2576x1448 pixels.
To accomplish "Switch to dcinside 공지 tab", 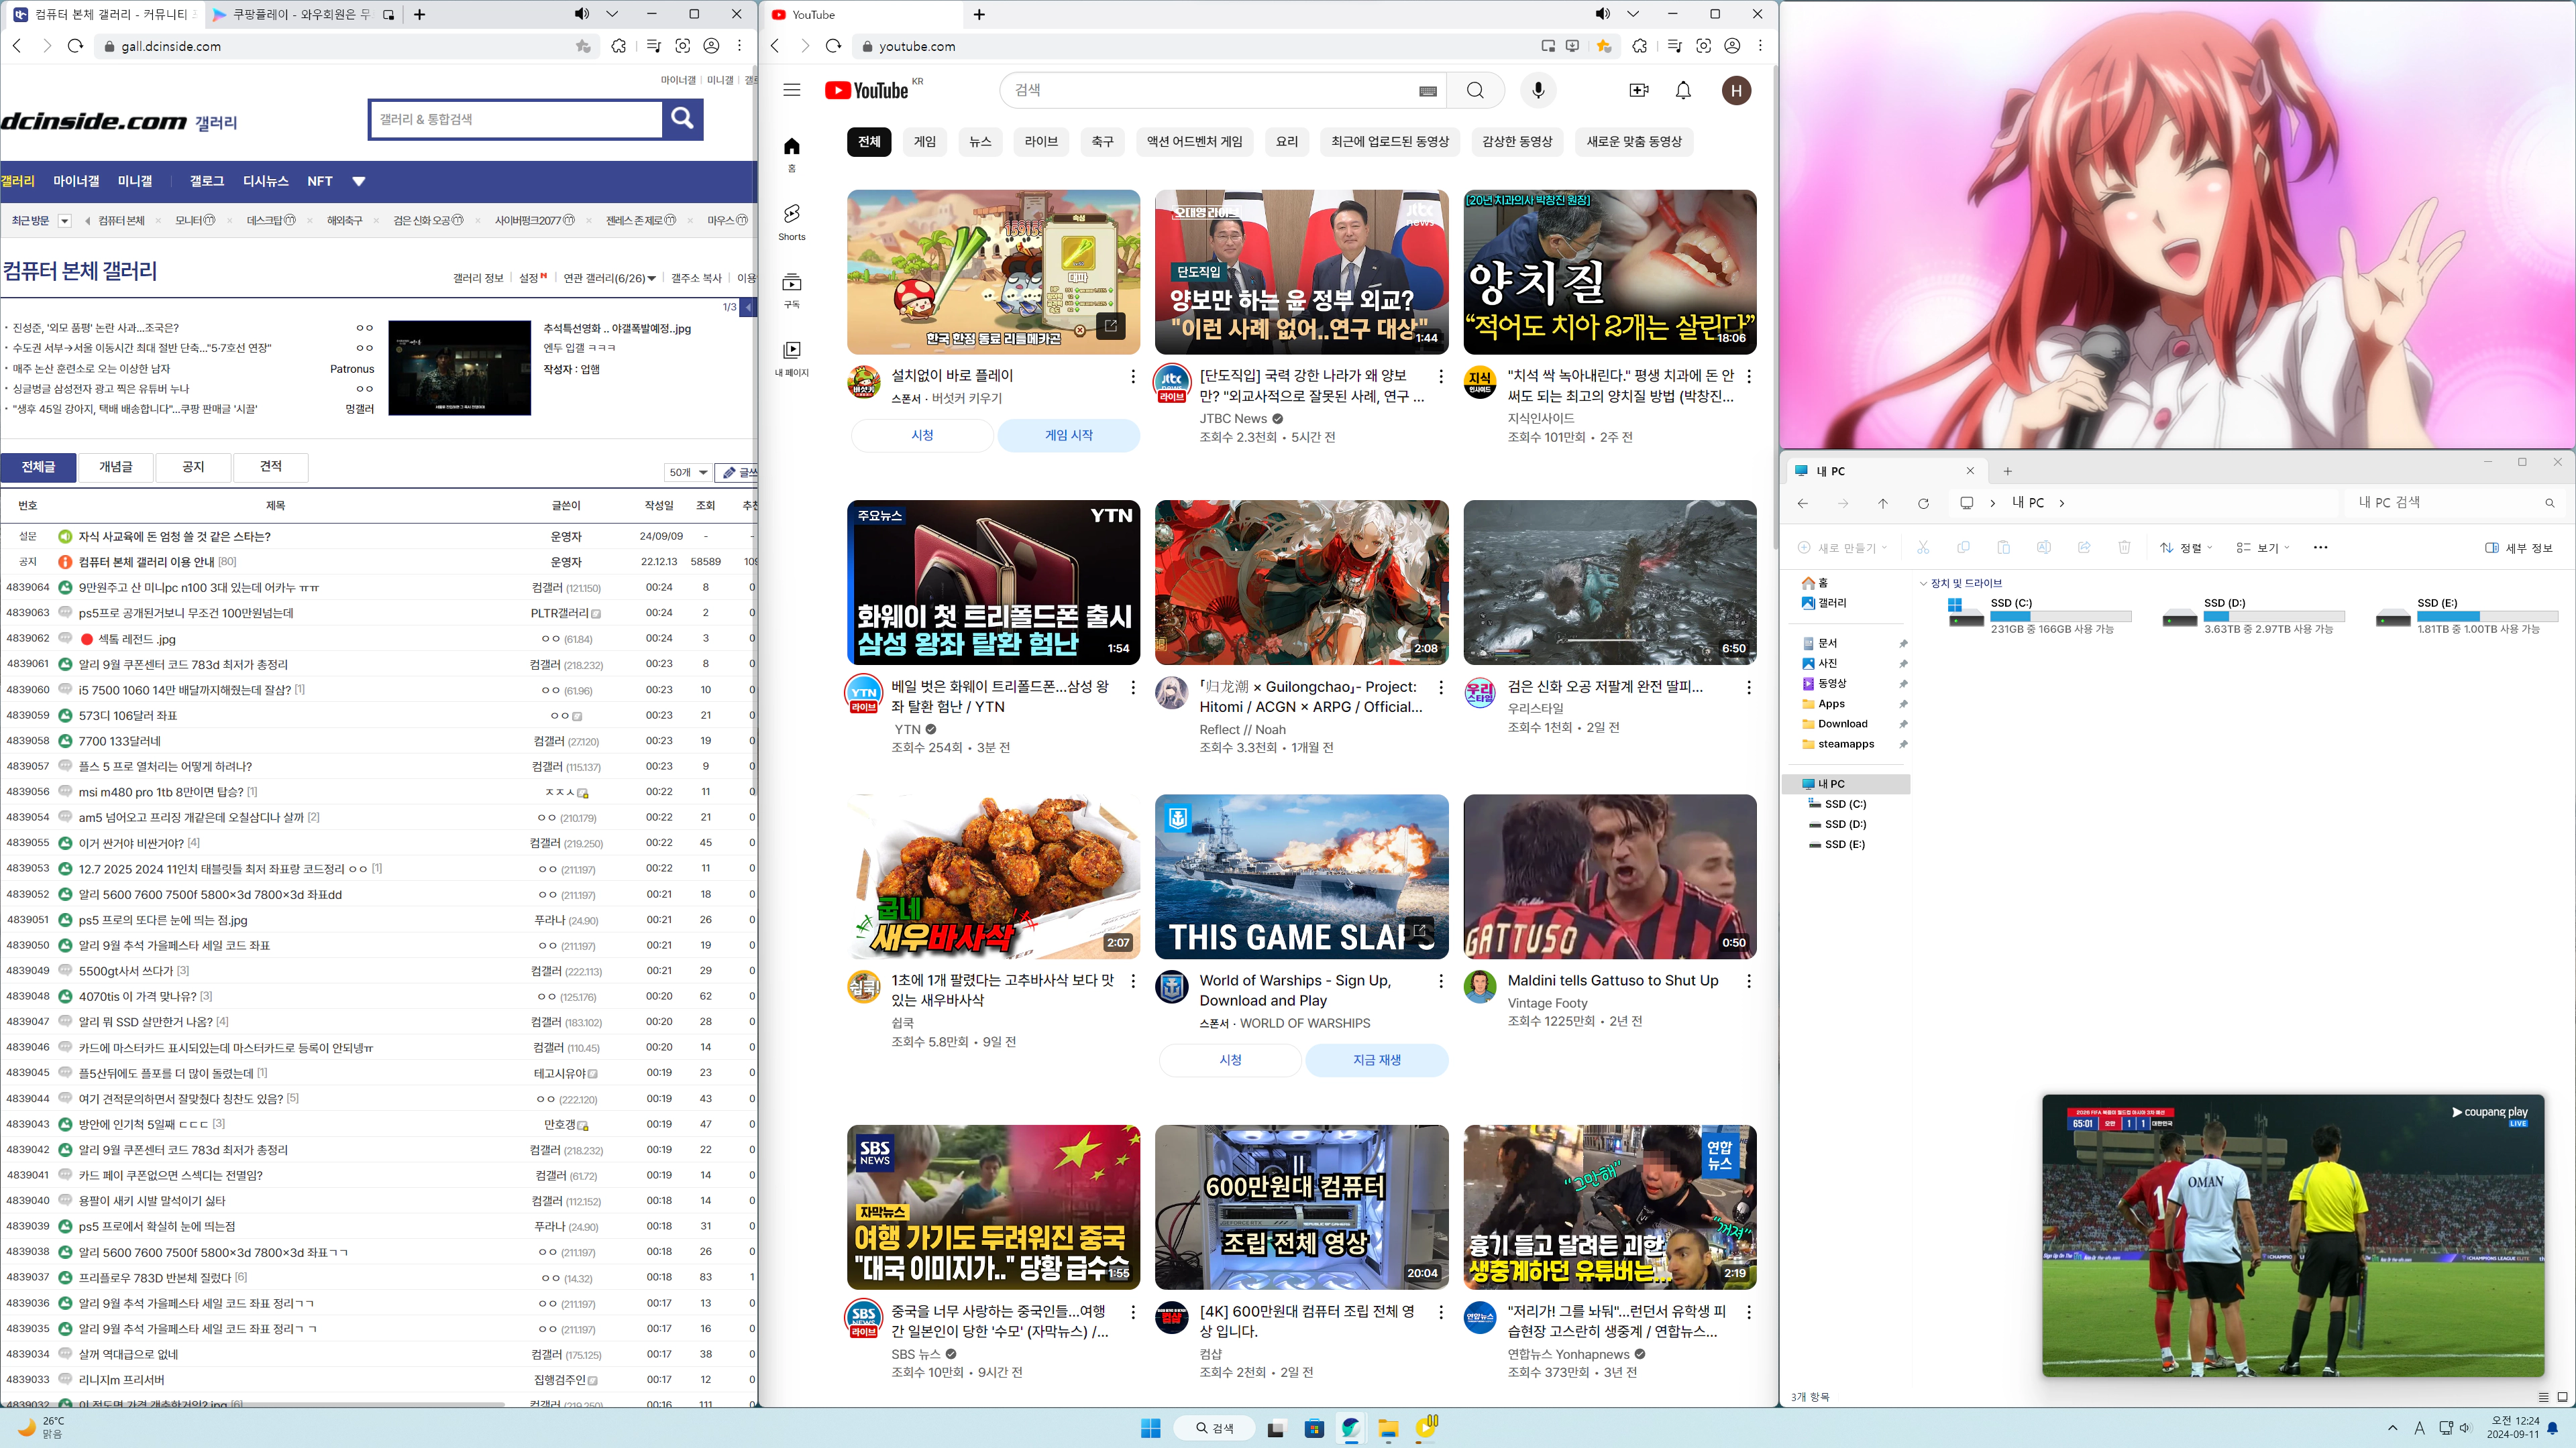I will point(193,467).
